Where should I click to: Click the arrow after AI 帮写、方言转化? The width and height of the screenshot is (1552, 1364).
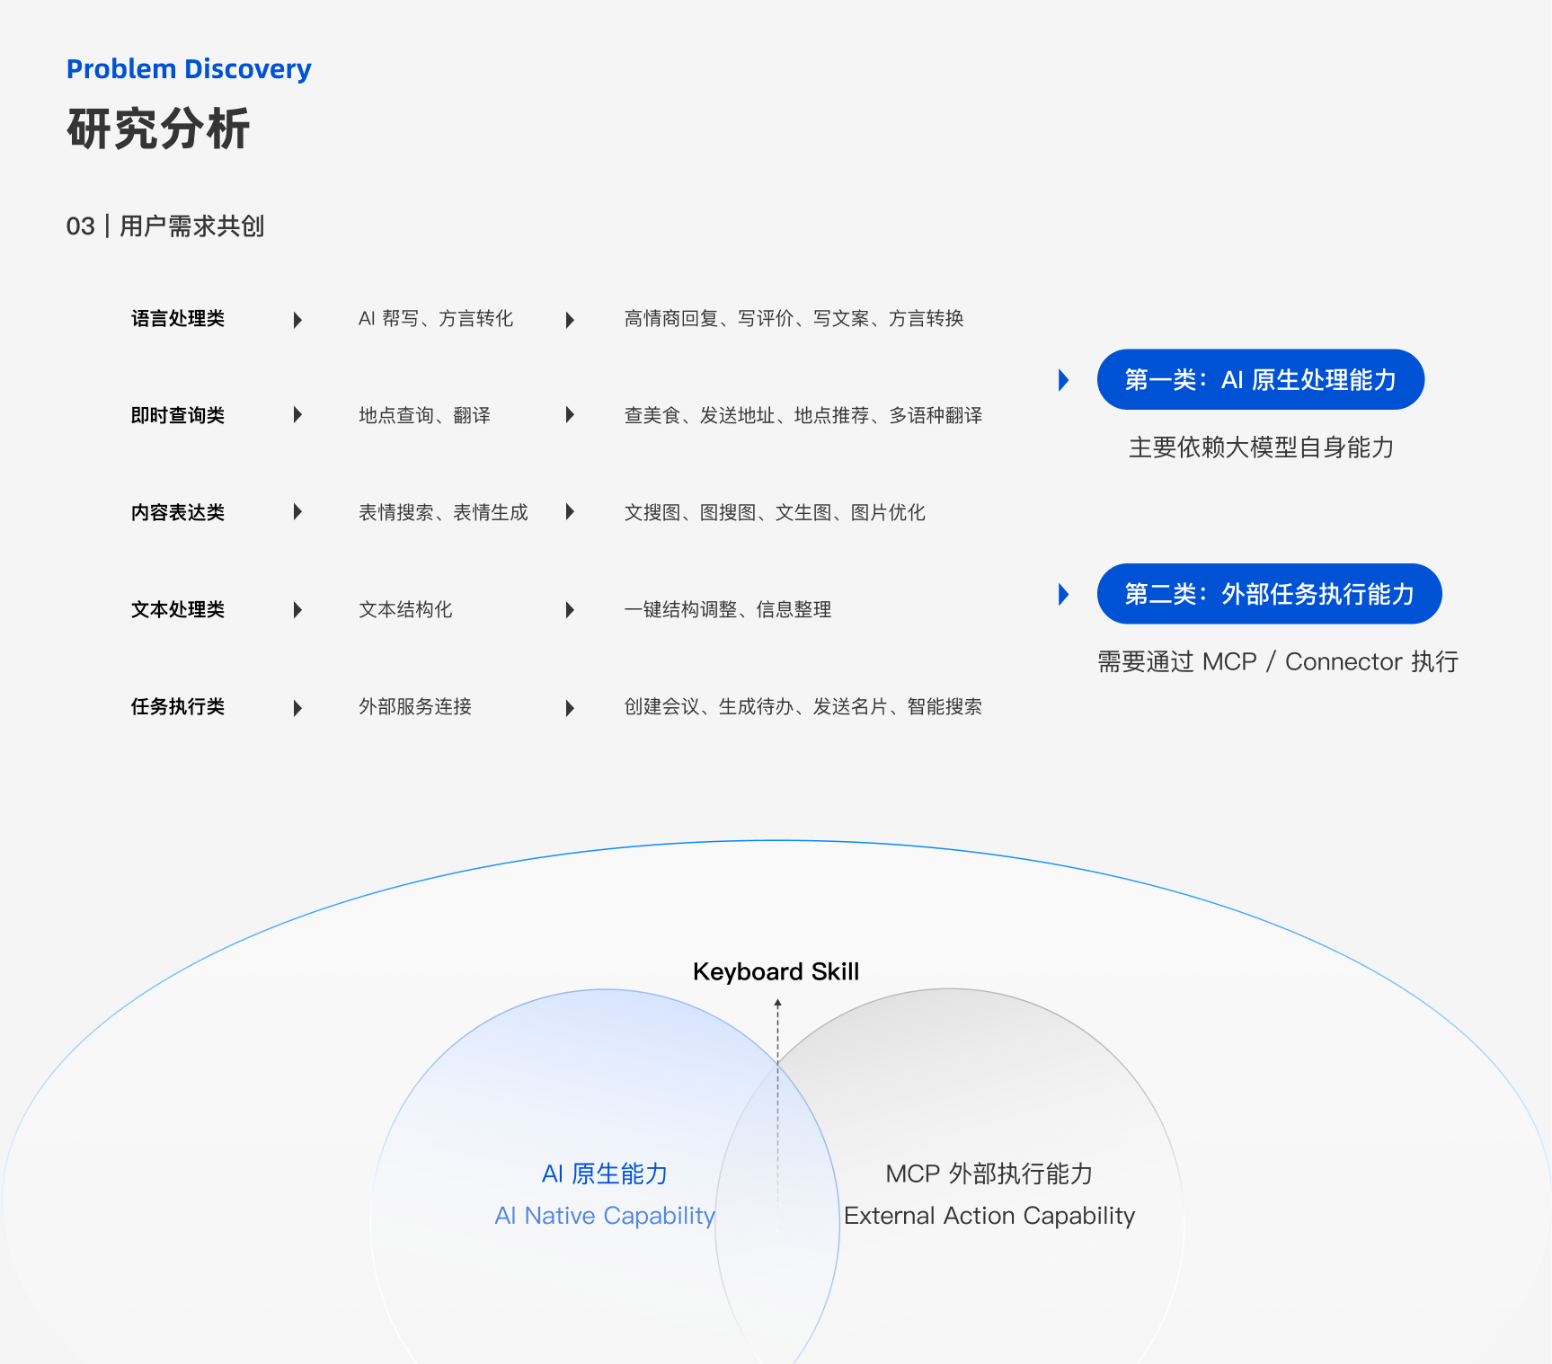(570, 320)
